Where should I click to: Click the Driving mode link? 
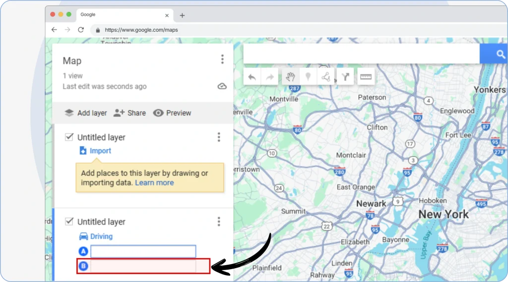click(x=101, y=236)
